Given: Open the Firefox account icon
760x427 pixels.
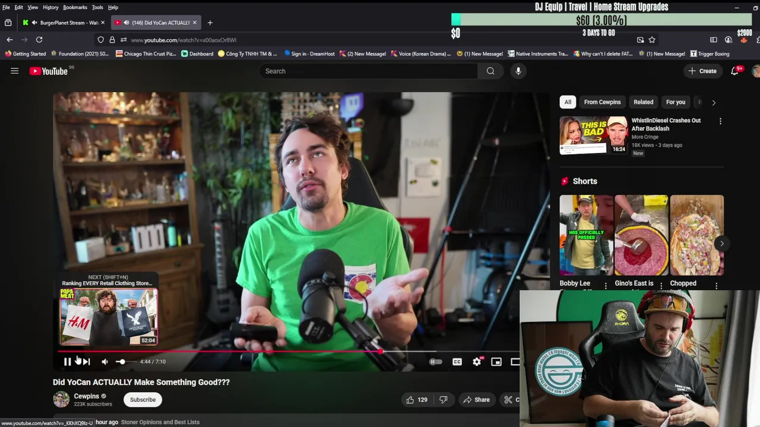Looking at the screenshot, I should [x=729, y=40].
